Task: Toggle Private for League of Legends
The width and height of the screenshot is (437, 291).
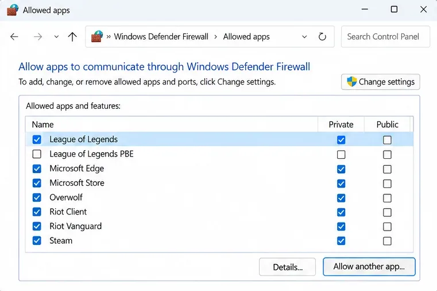Action: point(341,140)
